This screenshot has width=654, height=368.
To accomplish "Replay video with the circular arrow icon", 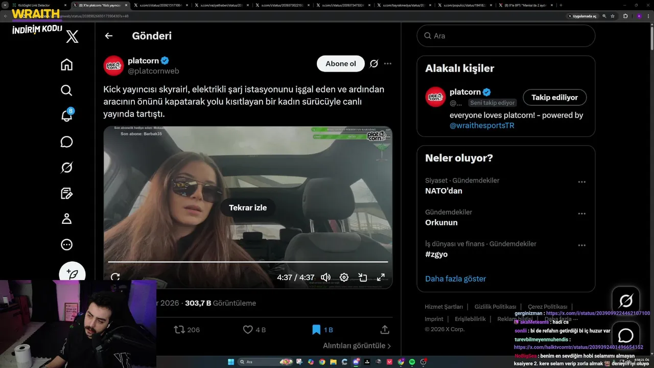I will [115, 277].
